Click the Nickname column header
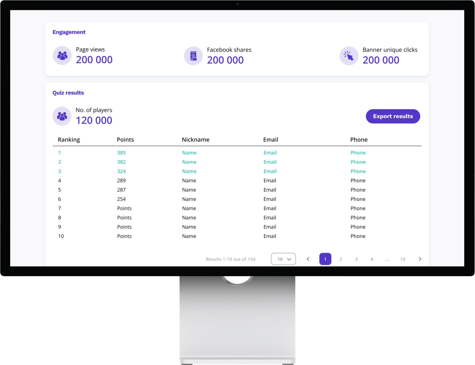This screenshot has height=365, width=475. point(195,140)
